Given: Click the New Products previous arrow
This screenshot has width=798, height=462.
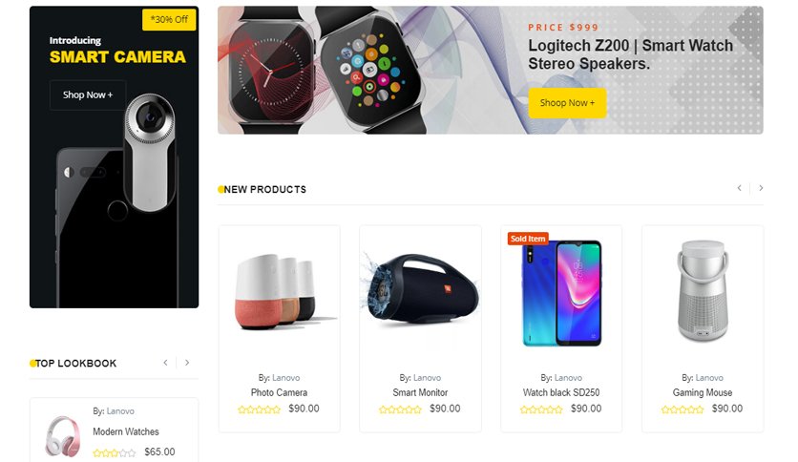Looking at the screenshot, I should (x=740, y=188).
